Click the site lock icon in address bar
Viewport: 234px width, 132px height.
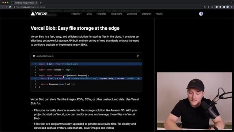tap(14, 7)
